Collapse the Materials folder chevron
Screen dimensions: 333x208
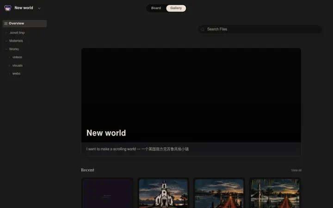pos(6,41)
